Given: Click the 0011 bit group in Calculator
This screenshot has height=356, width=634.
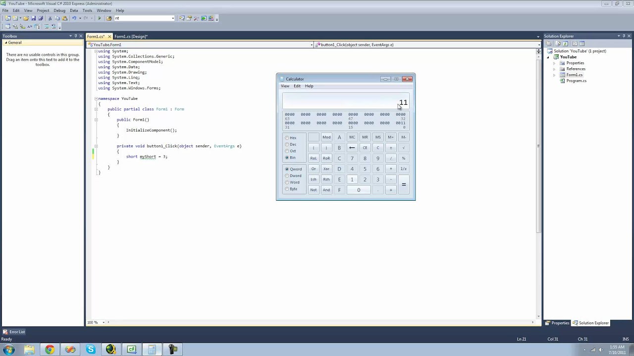Looking at the screenshot, I should [x=401, y=123].
